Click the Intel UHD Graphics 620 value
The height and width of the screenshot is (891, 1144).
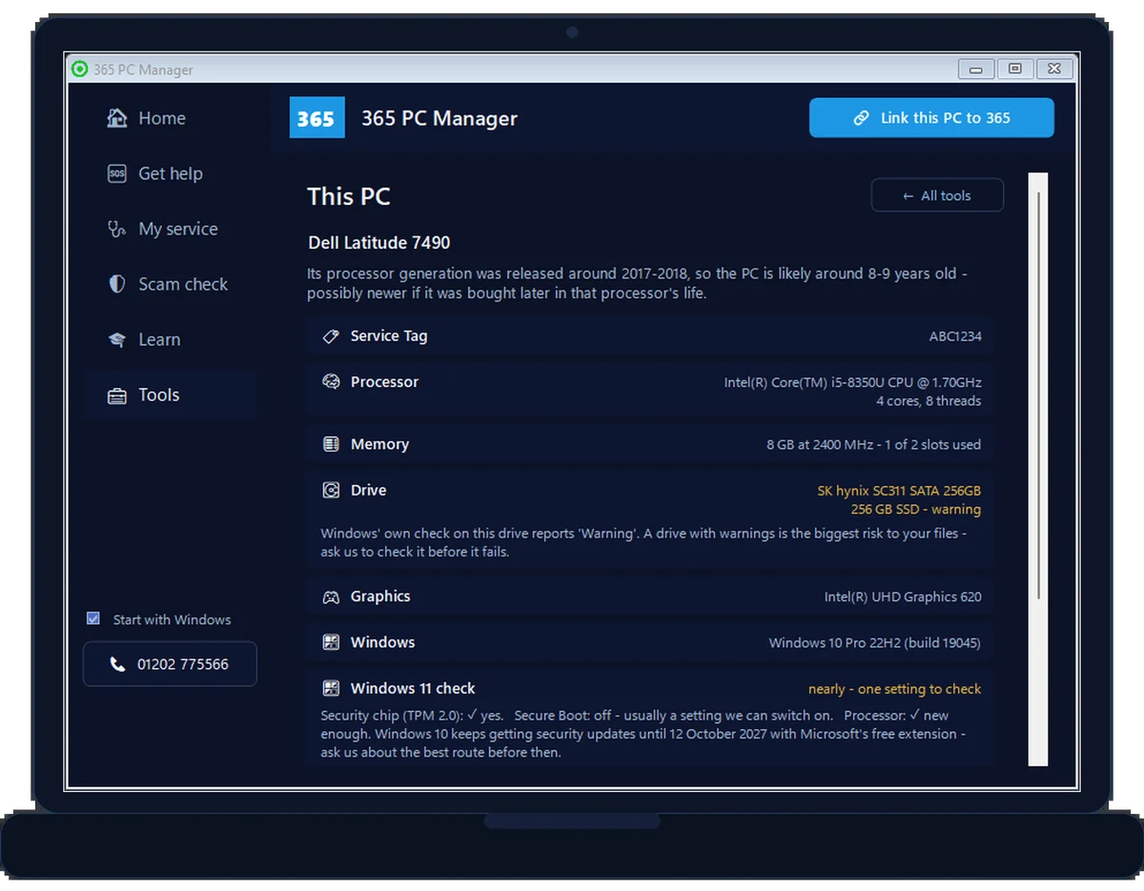[x=903, y=597]
